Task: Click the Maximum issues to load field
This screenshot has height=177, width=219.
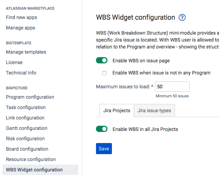Action: 172,87
